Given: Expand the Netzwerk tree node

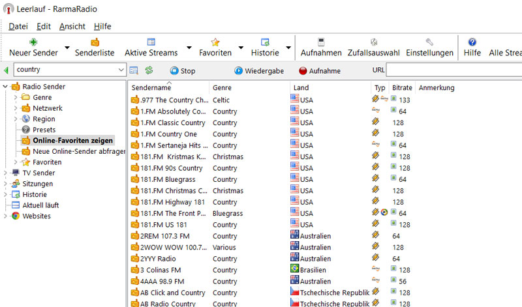Looking at the screenshot, I should click(x=16, y=108).
